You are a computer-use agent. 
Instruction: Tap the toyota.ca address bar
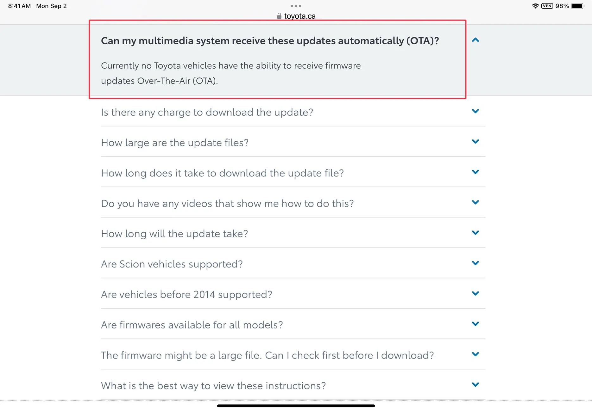point(296,16)
